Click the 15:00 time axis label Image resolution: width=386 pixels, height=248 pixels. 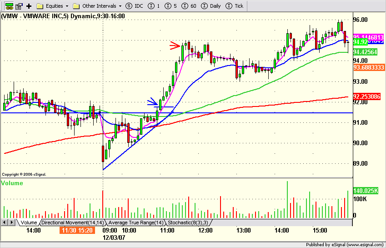(320, 231)
